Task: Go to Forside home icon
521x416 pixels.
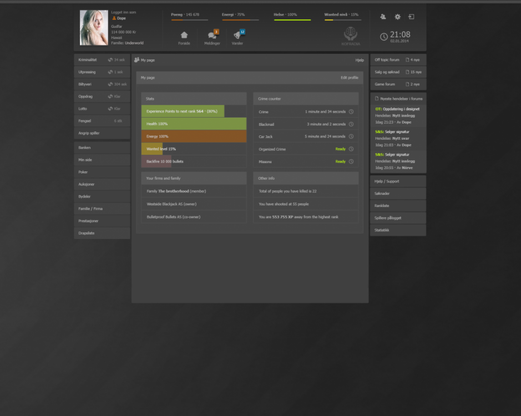Action: tap(184, 35)
